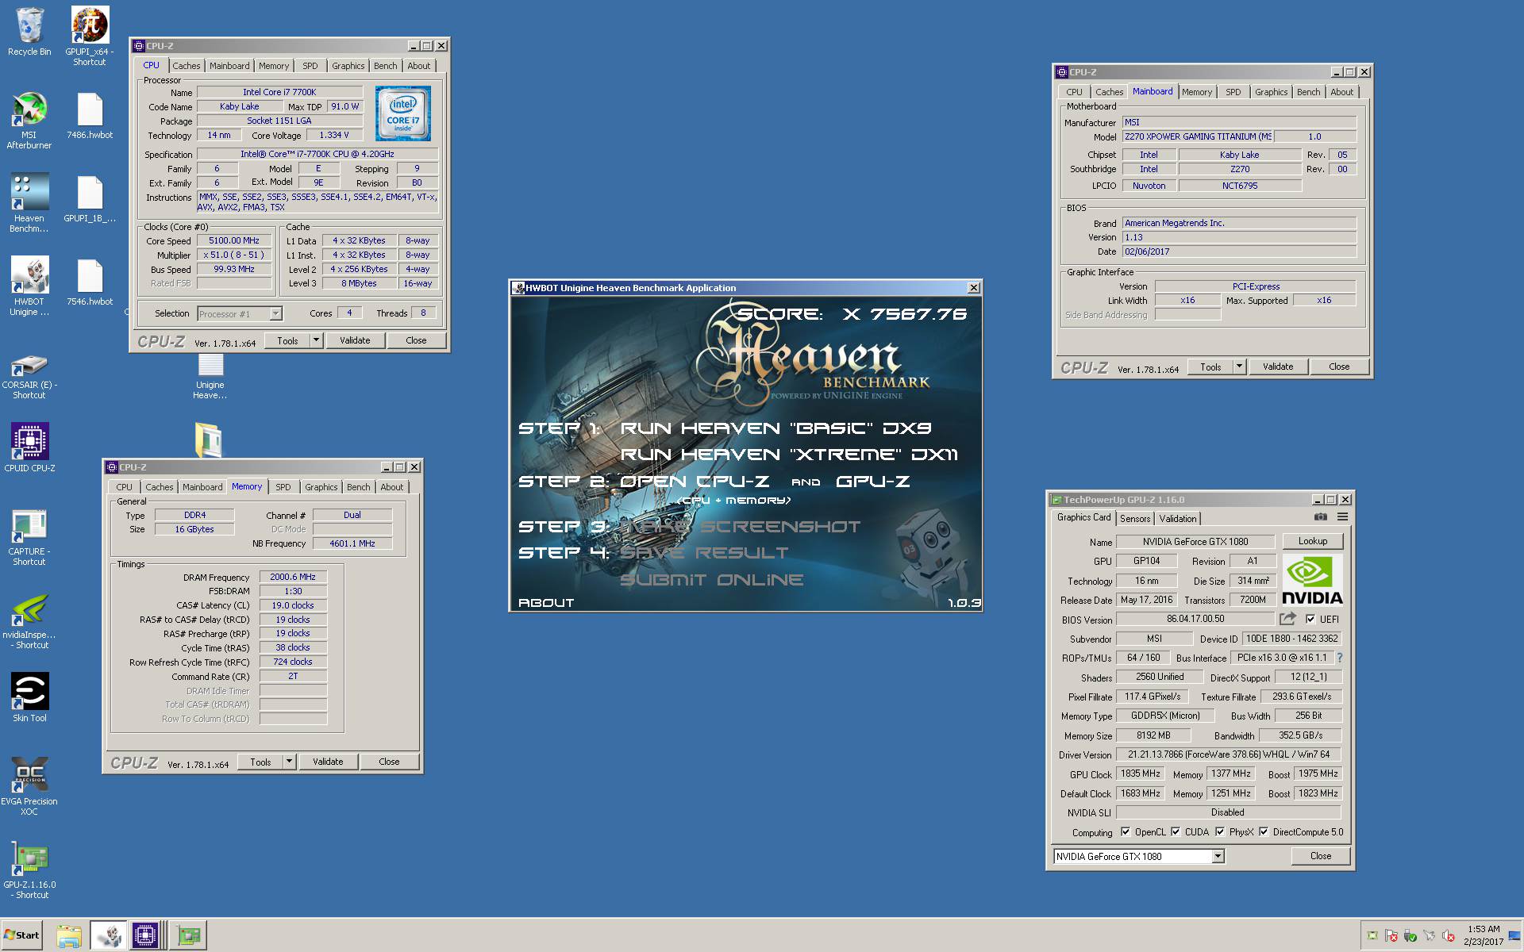Click Close button at bottom of GPU-Z
1524x952 pixels.
(x=1321, y=856)
